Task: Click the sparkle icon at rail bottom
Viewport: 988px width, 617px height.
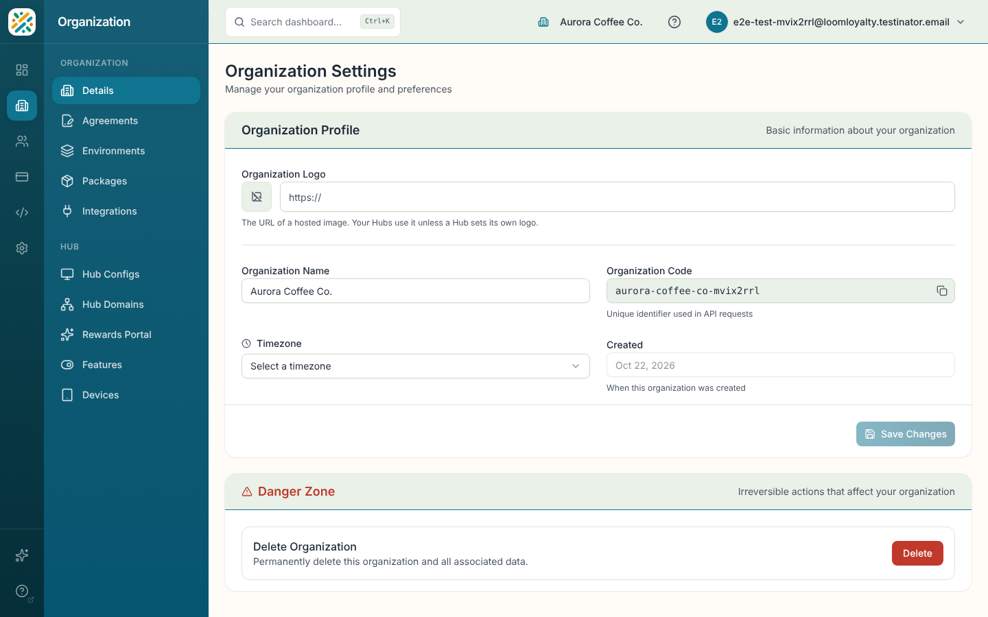Action: point(22,555)
